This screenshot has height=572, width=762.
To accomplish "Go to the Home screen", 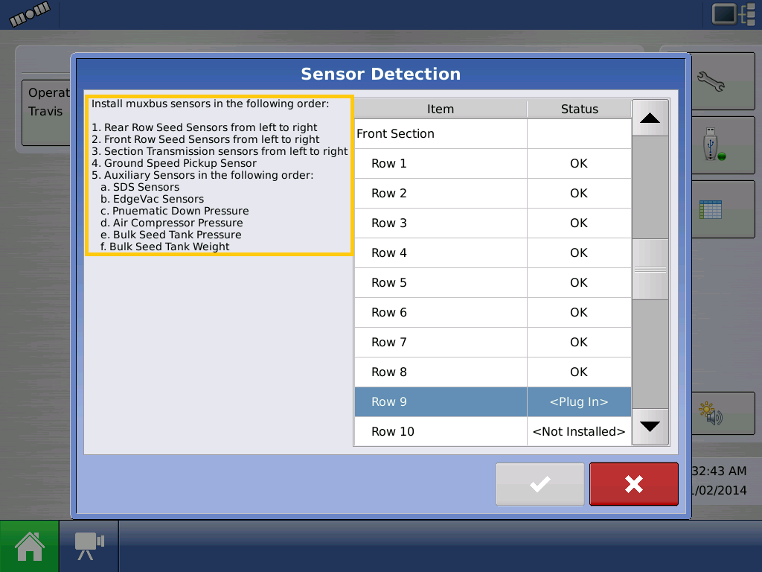I will pos(28,546).
